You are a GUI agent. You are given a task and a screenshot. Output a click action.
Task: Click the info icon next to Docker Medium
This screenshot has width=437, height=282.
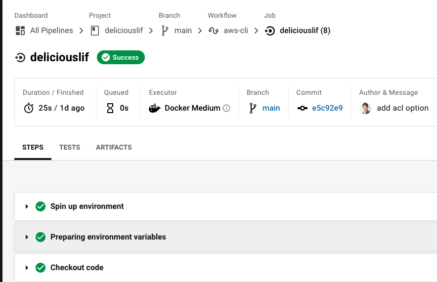pyautogui.click(x=226, y=108)
